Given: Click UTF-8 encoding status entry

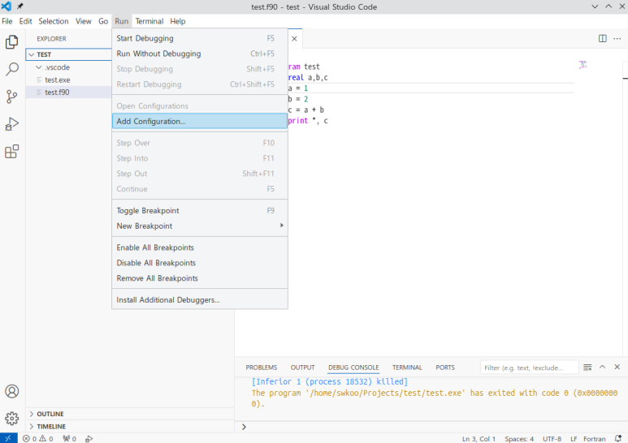Looking at the screenshot, I should point(552,439).
